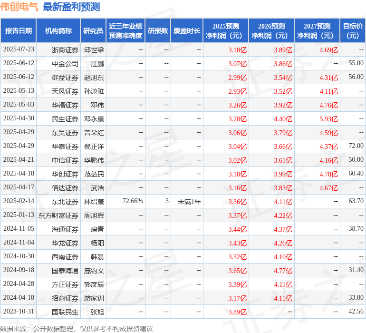Open the 伟创电气 title link
Screen dimensions: 366x333
coord(19,7)
